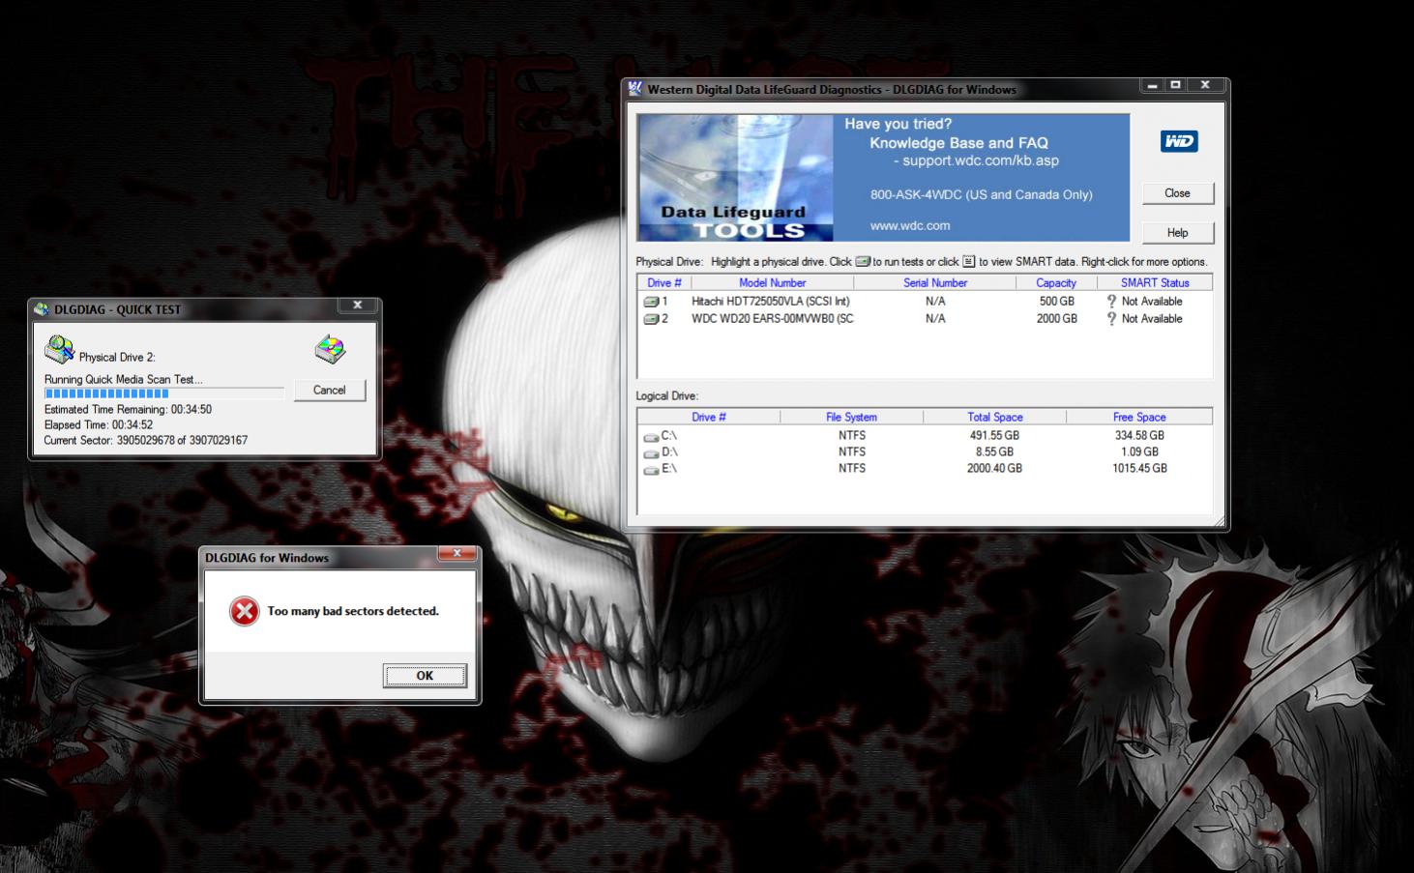Click total space 8.55 GB for D:\
1414x873 pixels.
coord(994,452)
